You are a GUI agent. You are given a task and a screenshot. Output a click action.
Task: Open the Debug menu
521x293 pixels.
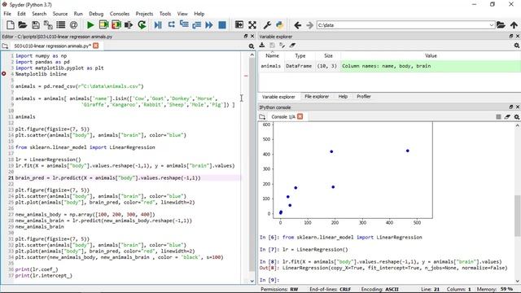pos(96,14)
